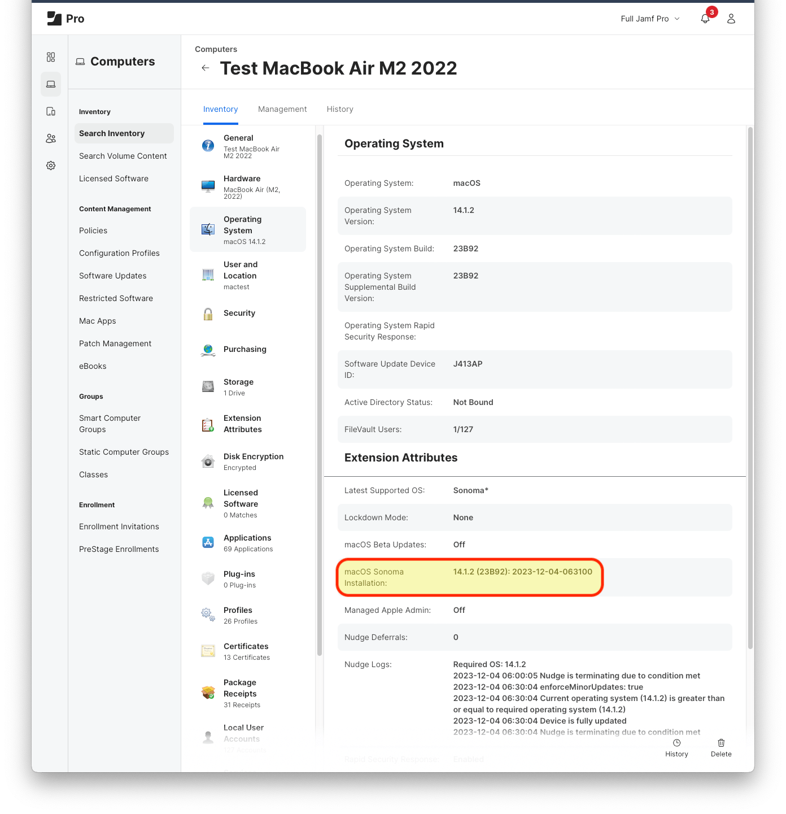This screenshot has height=814, width=786.
Task: Open Restricted Software
Action: pyautogui.click(x=116, y=298)
